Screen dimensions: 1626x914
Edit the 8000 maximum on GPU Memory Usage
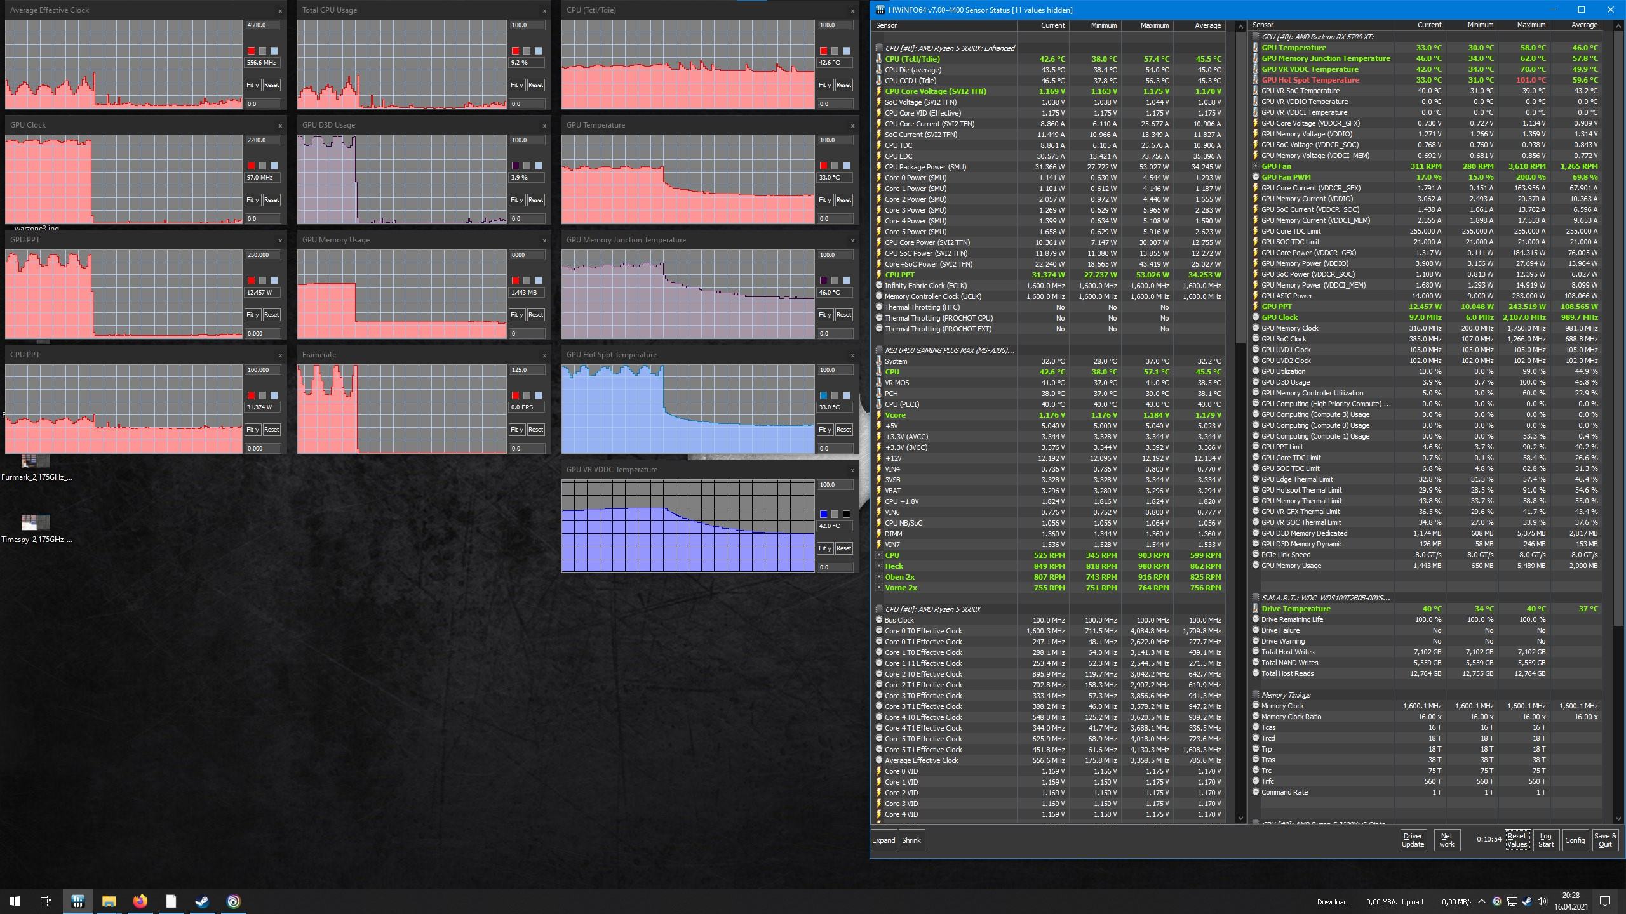pos(527,255)
